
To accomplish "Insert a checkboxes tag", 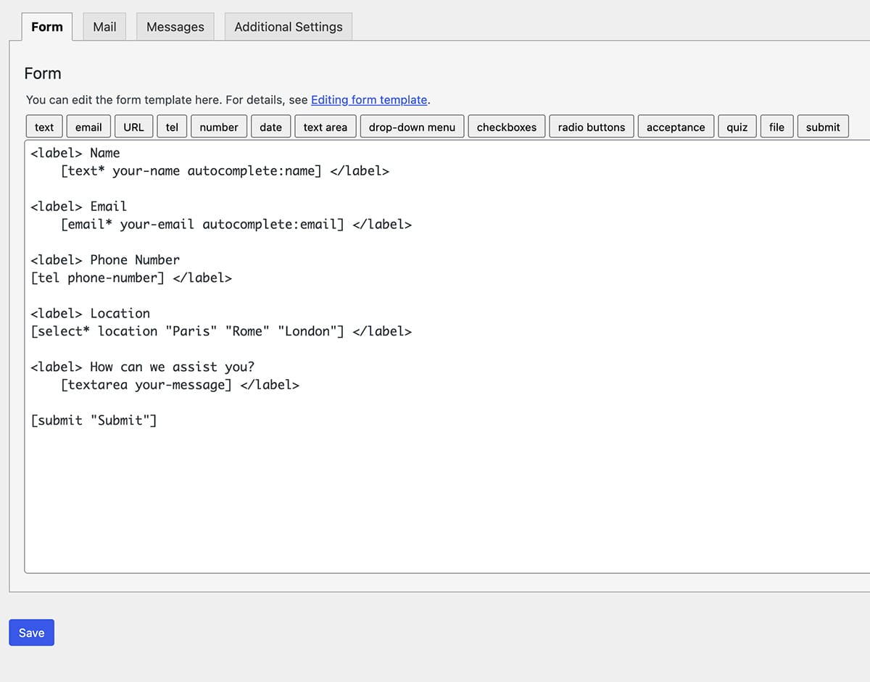I will 506,127.
